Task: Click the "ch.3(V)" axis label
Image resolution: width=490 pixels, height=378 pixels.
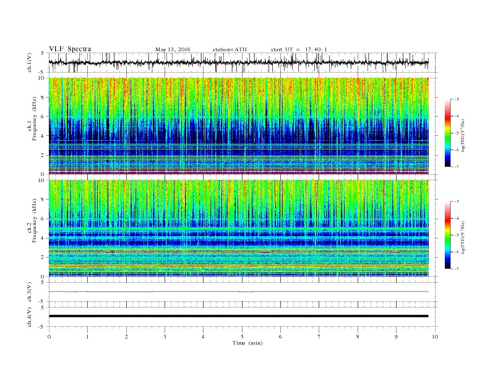Action: pos(30,292)
